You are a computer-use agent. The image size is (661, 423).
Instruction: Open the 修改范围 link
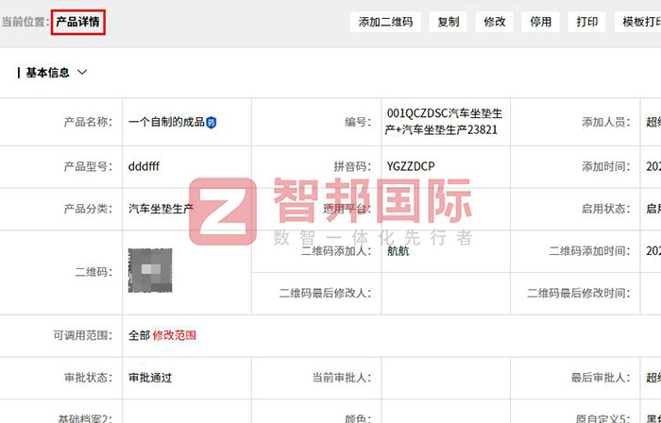[x=174, y=335]
